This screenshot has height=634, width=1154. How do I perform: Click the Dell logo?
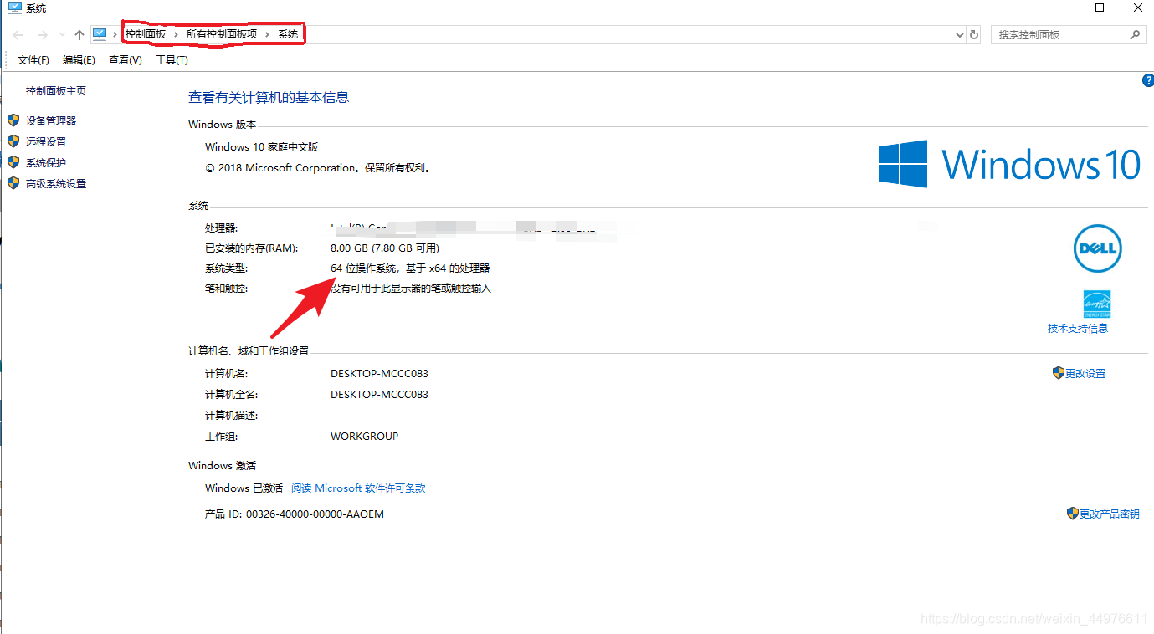click(1097, 248)
